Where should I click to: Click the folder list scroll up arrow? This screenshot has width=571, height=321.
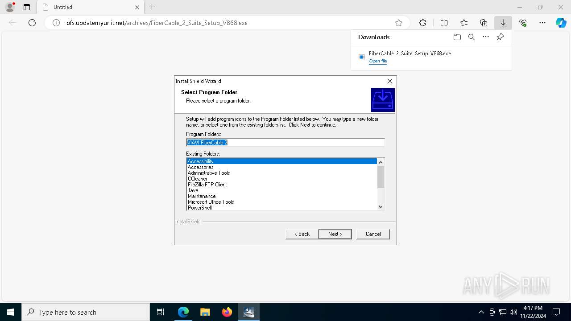(381, 162)
